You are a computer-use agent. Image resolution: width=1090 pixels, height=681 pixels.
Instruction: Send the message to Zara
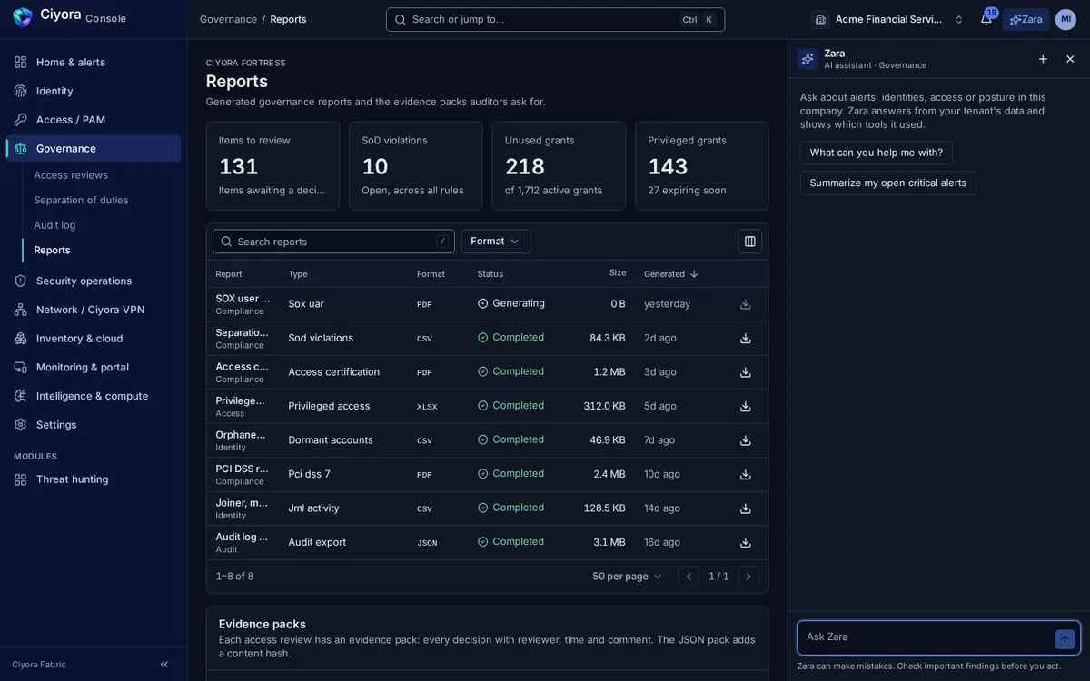point(1065,639)
